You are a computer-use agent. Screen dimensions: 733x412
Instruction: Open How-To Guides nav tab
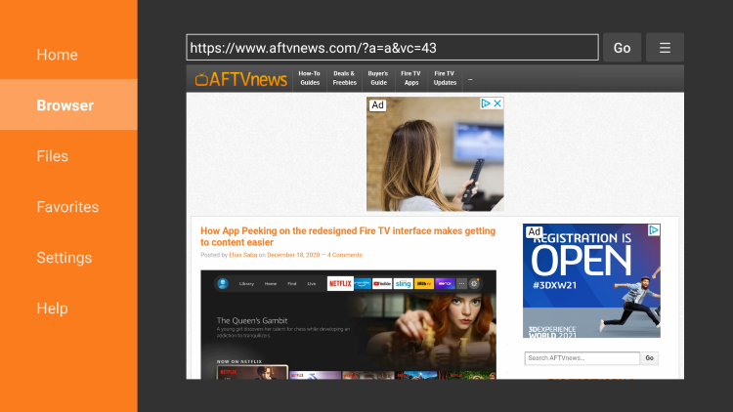[310, 78]
